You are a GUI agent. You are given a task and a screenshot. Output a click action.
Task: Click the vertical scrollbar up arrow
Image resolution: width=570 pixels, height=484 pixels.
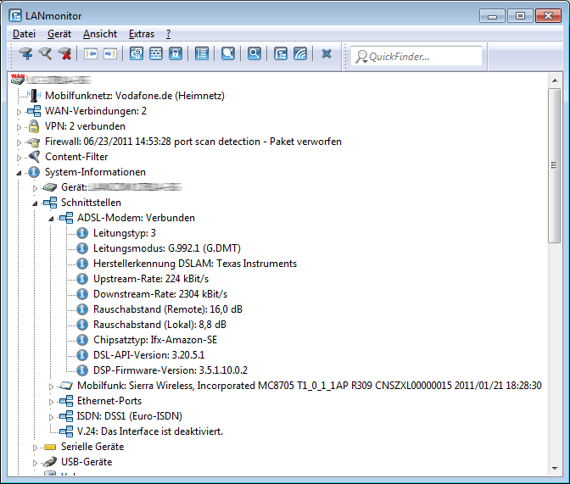tap(554, 78)
